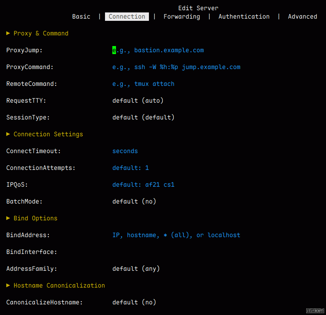Select the Advanced tab

pos(303,16)
